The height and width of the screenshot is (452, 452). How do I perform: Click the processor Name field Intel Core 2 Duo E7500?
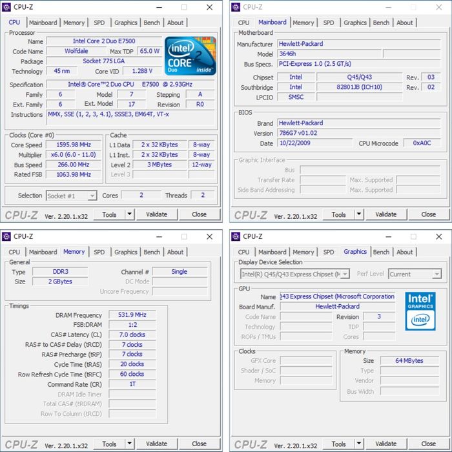104,41
